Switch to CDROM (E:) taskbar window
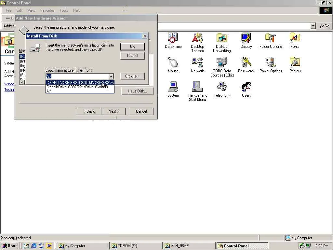This screenshot has height=250, width=333. click(136, 246)
